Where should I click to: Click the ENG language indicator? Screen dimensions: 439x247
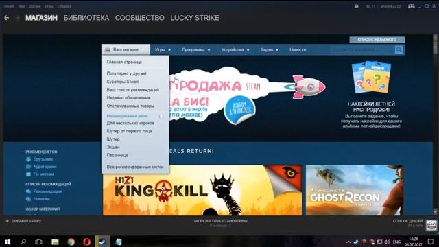pyautogui.click(x=396, y=242)
